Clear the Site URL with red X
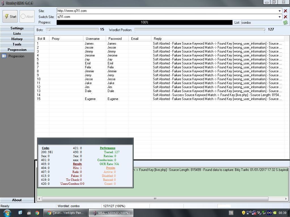290x217 pixels. click(285, 11)
